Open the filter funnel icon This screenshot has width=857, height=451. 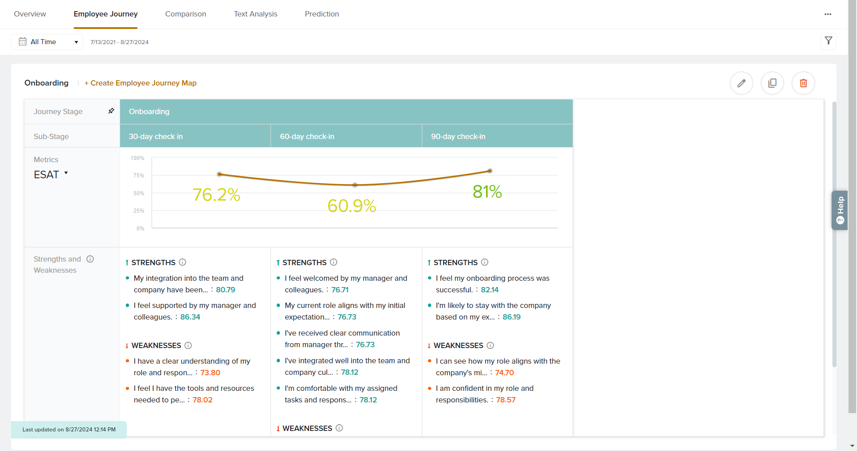(x=828, y=41)
